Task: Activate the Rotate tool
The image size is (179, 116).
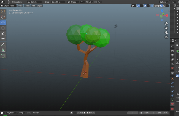Action: (3, 28)
